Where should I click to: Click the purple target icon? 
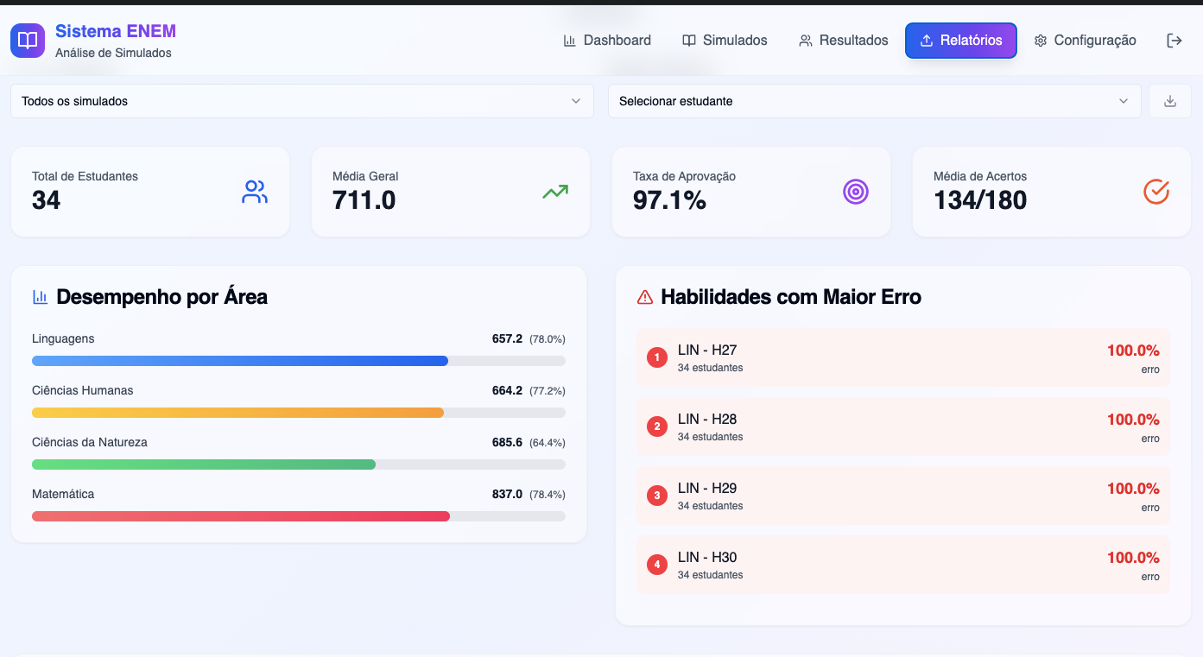pos(856,192)
